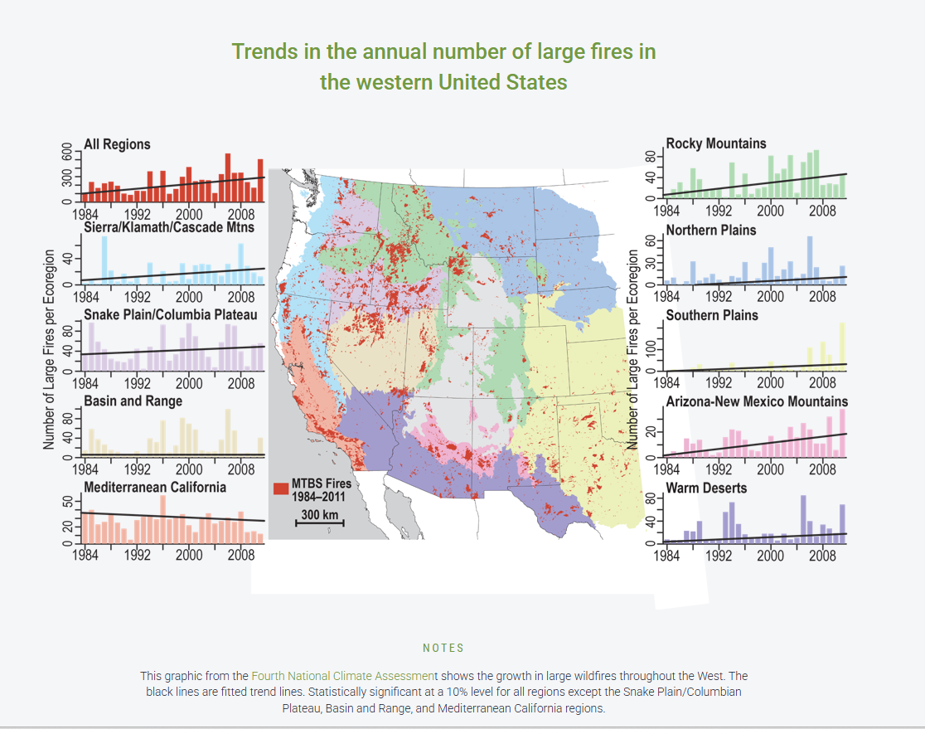Click the right 'Number of Large Fires per Ecoregion' label

point(632,349)
